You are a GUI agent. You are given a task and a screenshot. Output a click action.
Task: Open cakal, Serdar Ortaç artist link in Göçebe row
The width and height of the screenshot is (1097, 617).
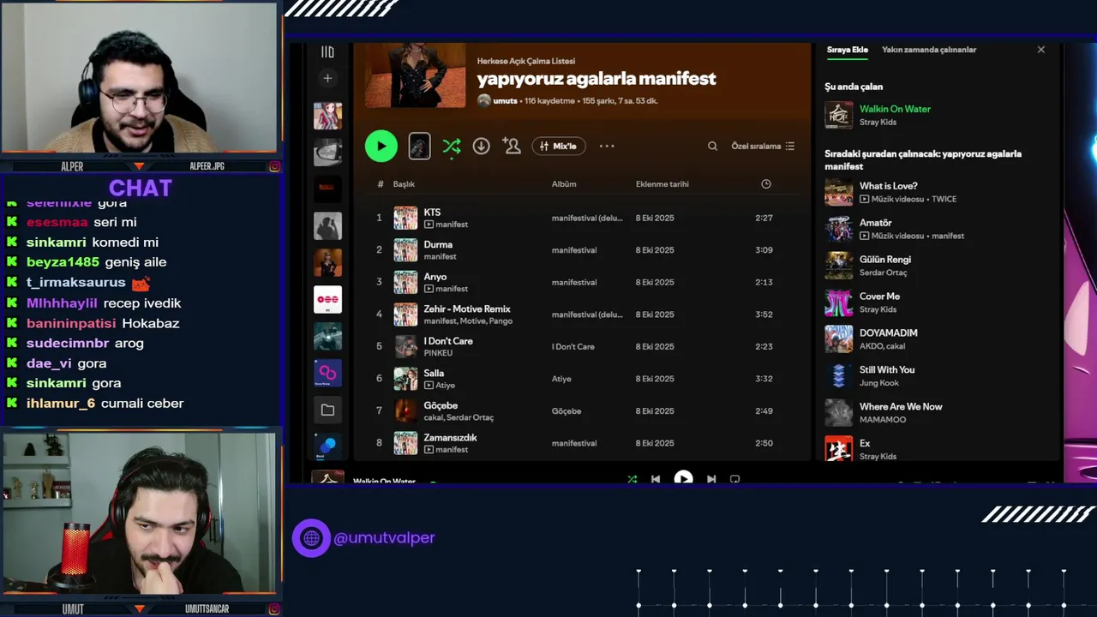pyautogui.click(x=459, y=417)
